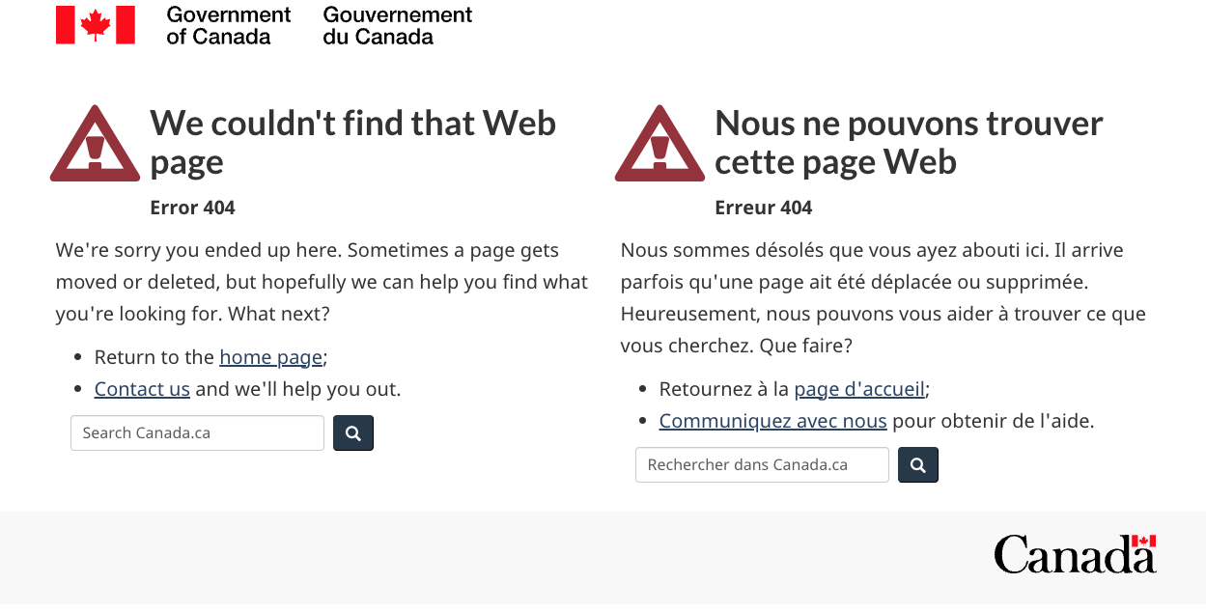The width and height of the screenshot is (1206, 612).
Task: Click inside the Search Canada.ca field
Action: click(x=196, y=432)
